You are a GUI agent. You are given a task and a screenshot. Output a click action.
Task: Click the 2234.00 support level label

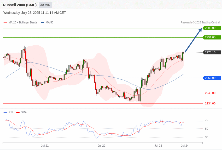tap(210, 103)
